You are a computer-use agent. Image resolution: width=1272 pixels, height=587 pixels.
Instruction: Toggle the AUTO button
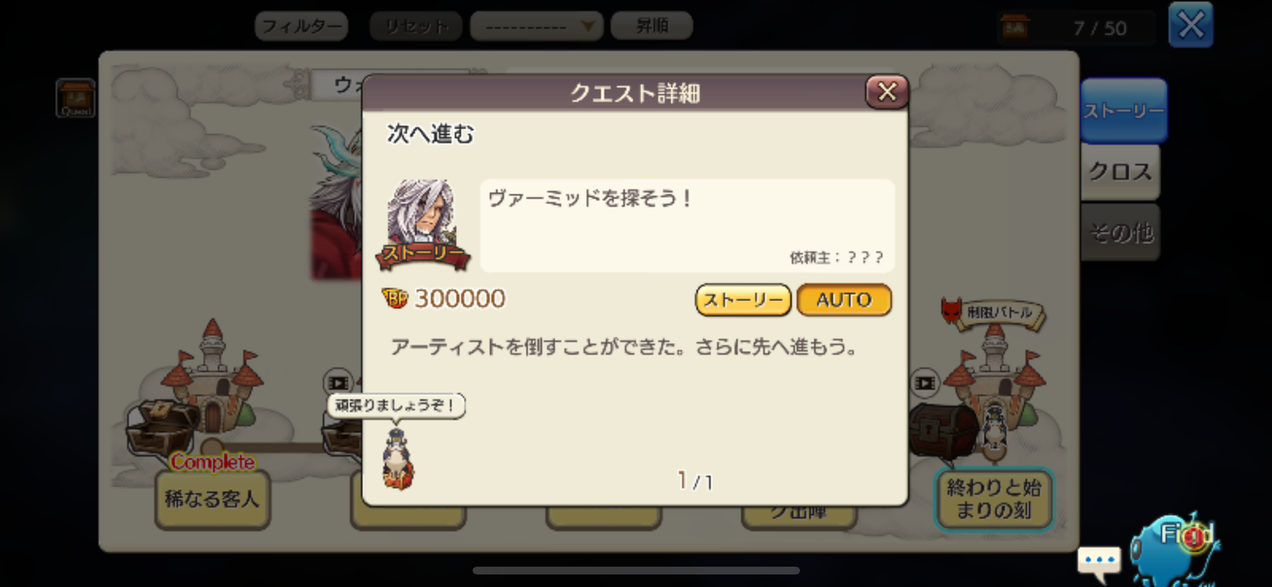pos(844,300)
